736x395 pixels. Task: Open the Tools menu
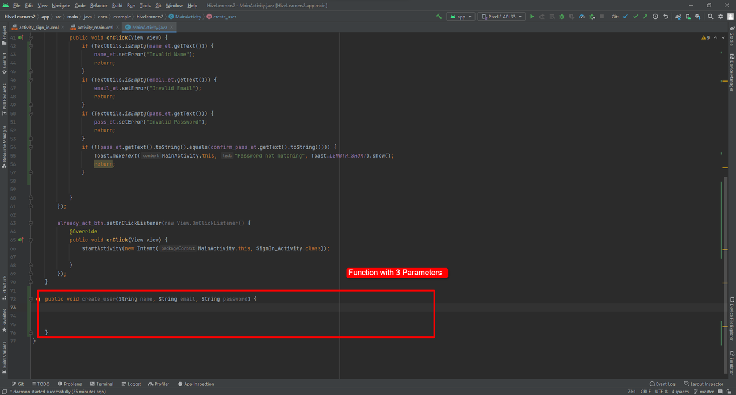[145, 6]
